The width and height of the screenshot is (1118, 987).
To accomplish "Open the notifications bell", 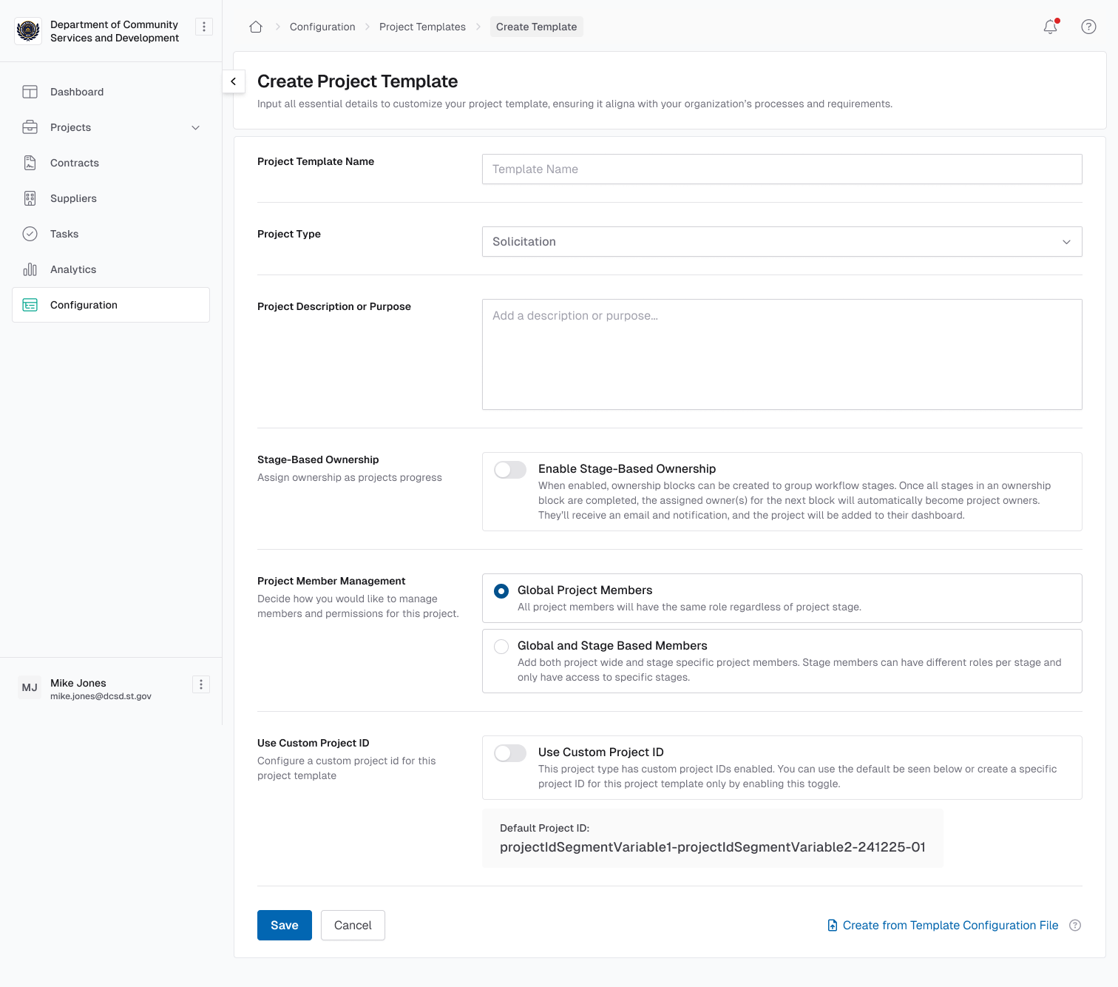I will tap(1050, 27).
